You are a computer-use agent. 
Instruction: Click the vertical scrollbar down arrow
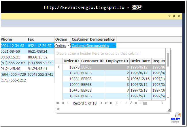point(168,98)
